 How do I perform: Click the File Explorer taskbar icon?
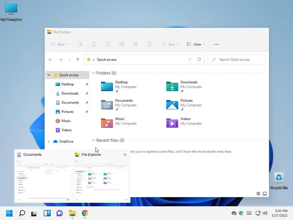pyautogui.click(x=72, y=213)
